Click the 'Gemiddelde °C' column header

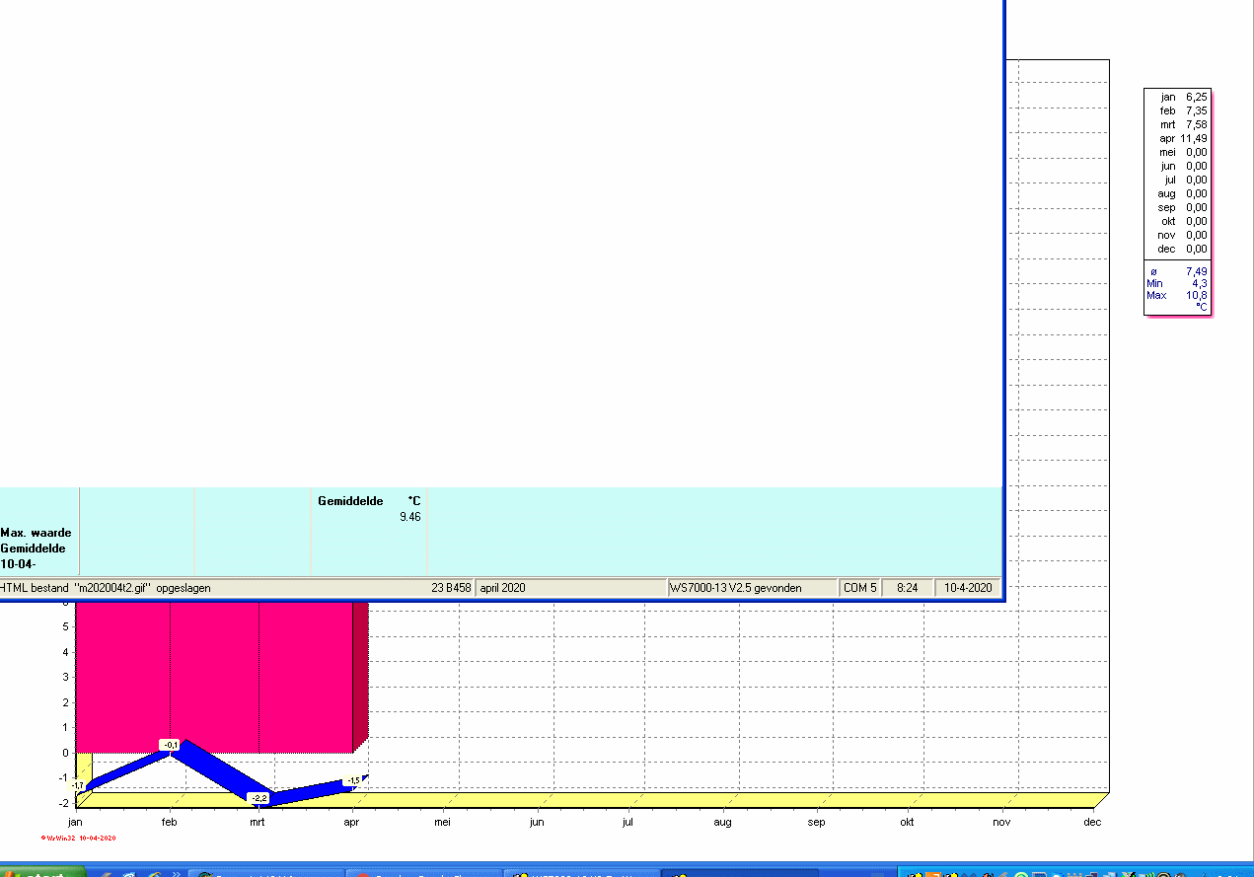(369, 501)
